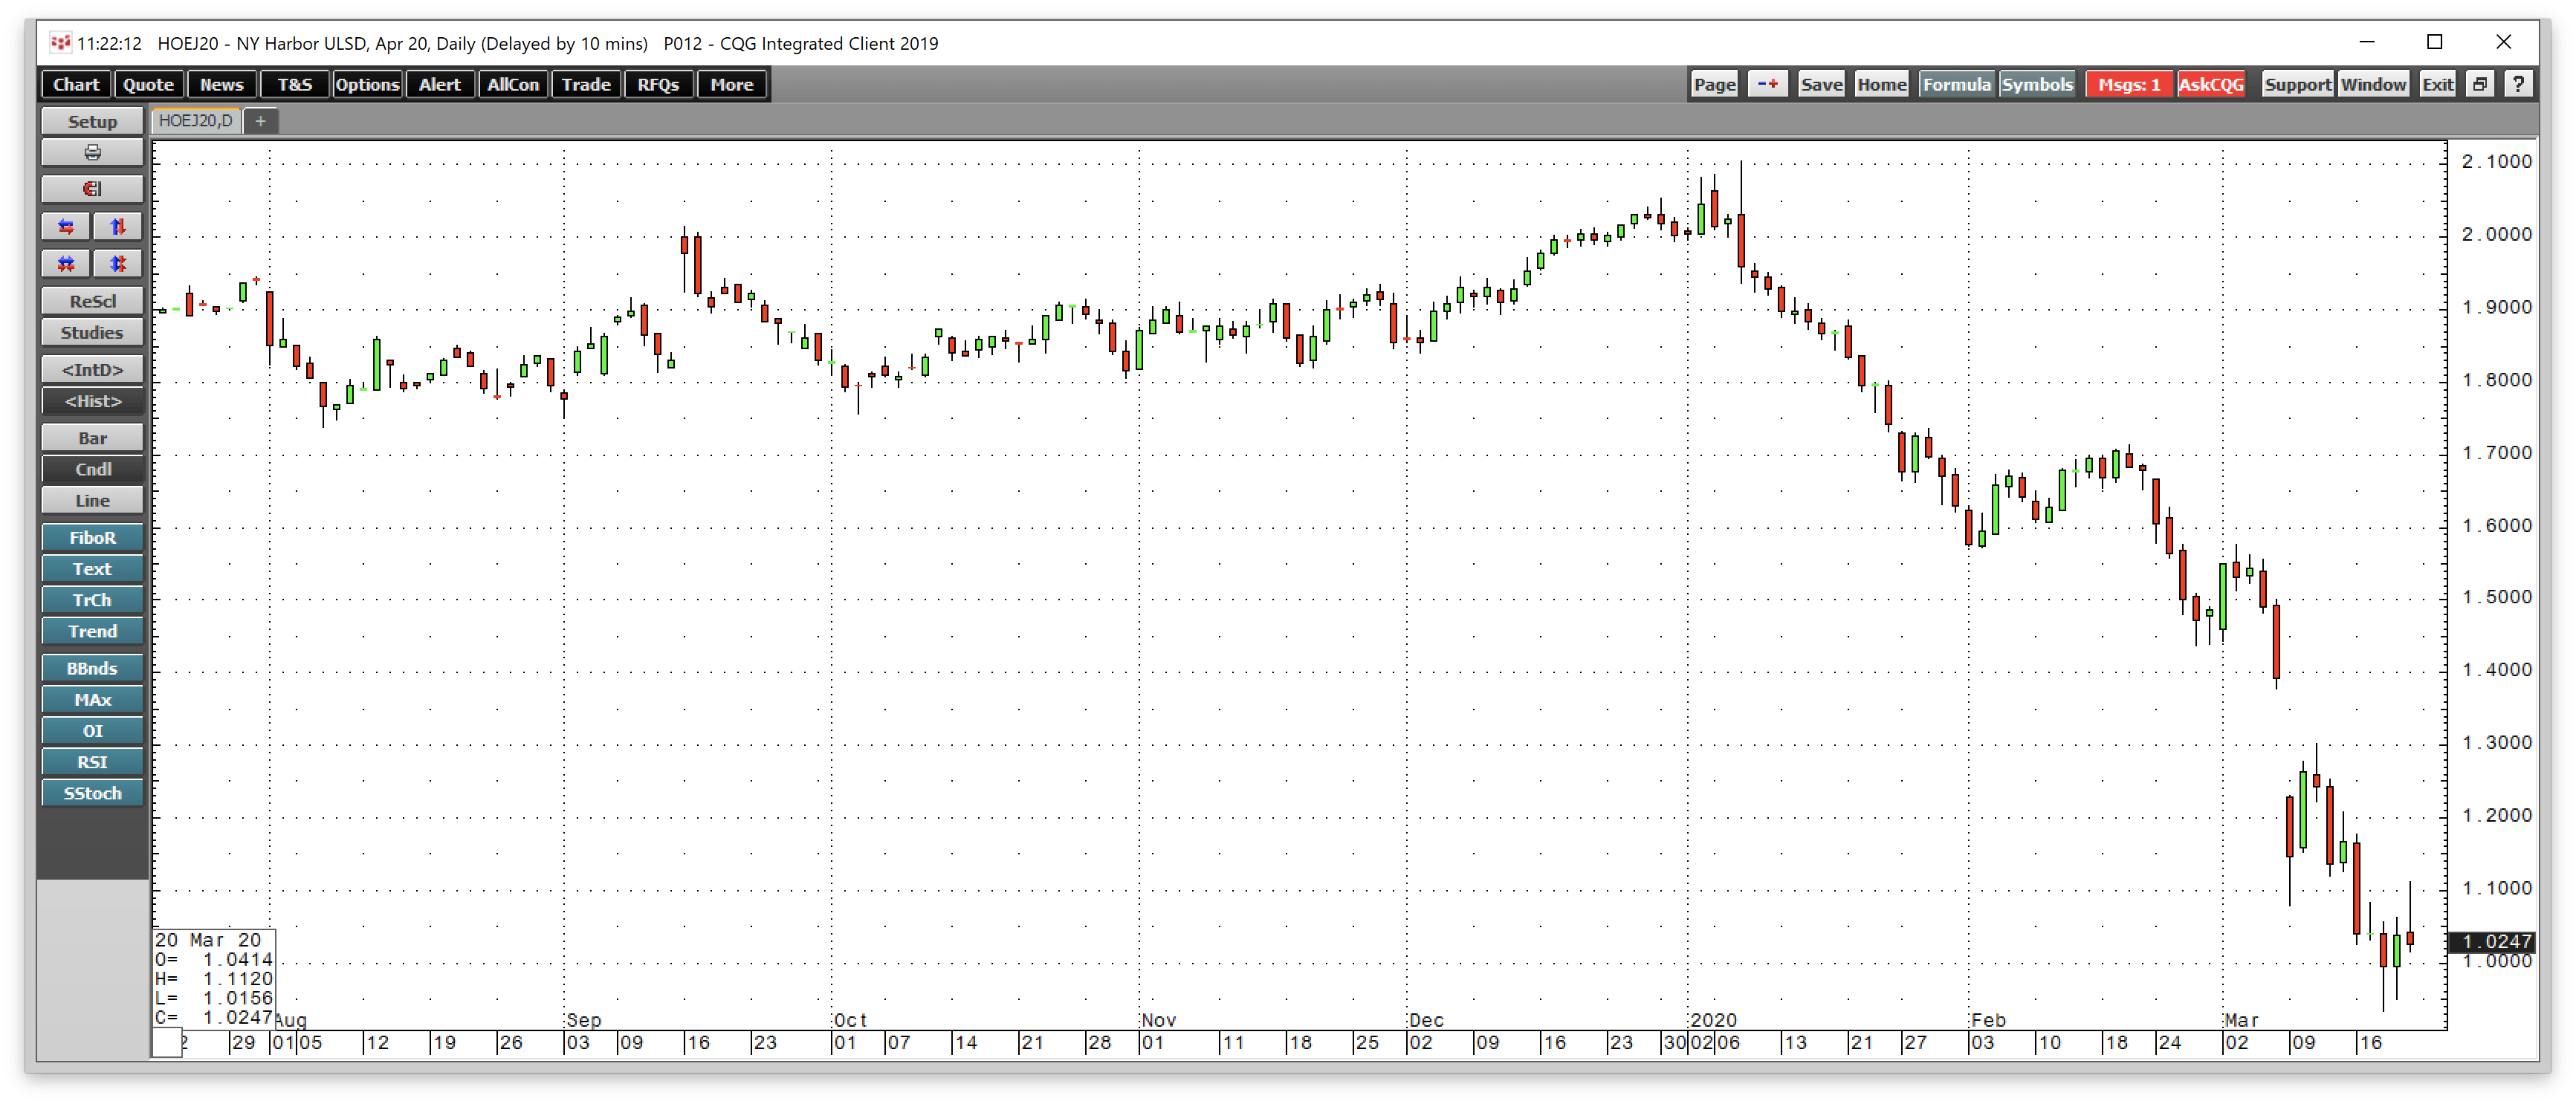Click the Exit button
Image resolution: width=2576 pixels, height=1104 pixels.
2437,84
